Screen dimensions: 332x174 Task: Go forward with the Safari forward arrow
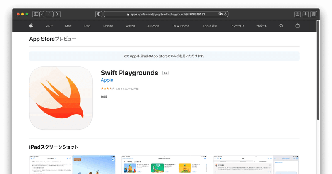[57, 14]
